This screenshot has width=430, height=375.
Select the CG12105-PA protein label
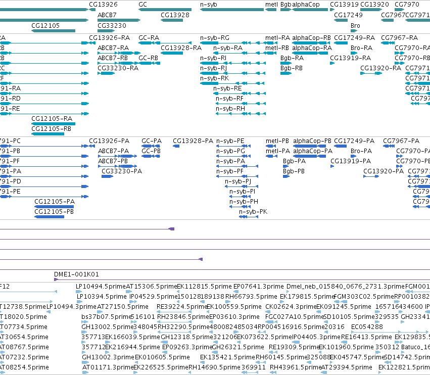(x=55, y=201)
